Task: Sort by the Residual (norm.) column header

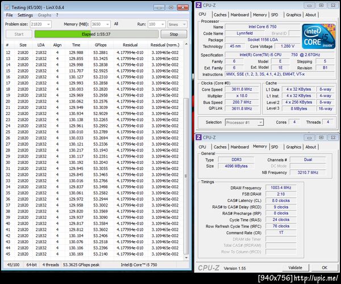Action: pos(165,45)
